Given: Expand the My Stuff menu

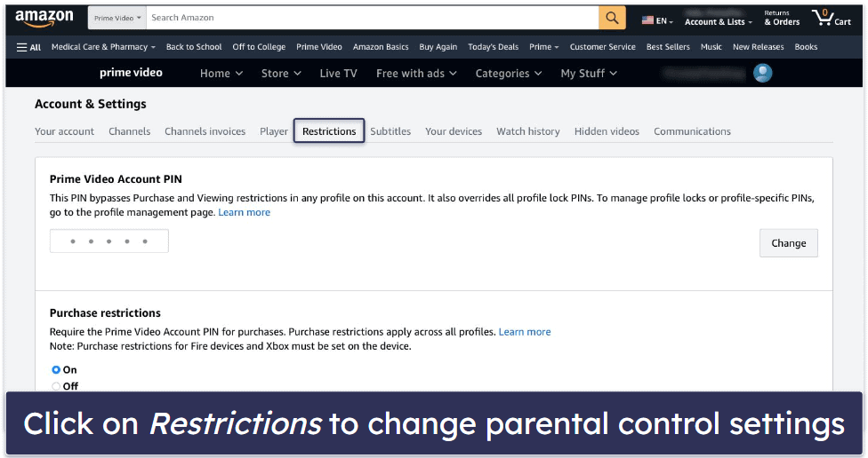Looking at the screenshot, I should (588, 74).
